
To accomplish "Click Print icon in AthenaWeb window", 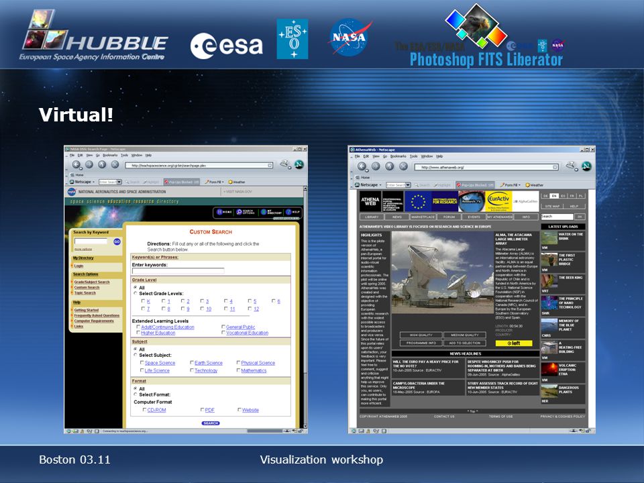I will (571, 166).
